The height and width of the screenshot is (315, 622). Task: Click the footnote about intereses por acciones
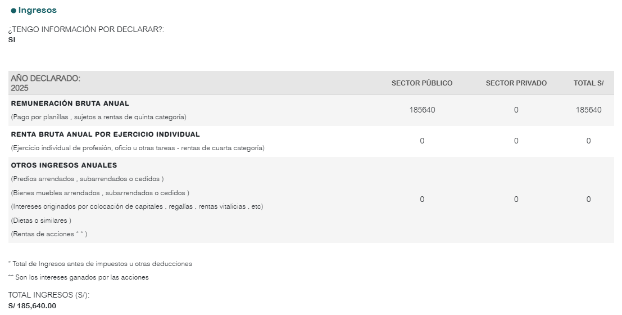click(79, 277)
